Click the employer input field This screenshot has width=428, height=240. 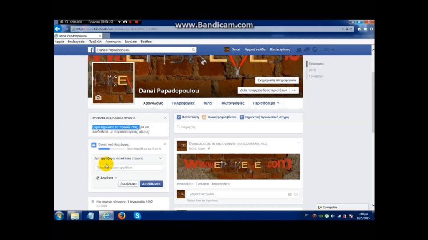(129, 167)
